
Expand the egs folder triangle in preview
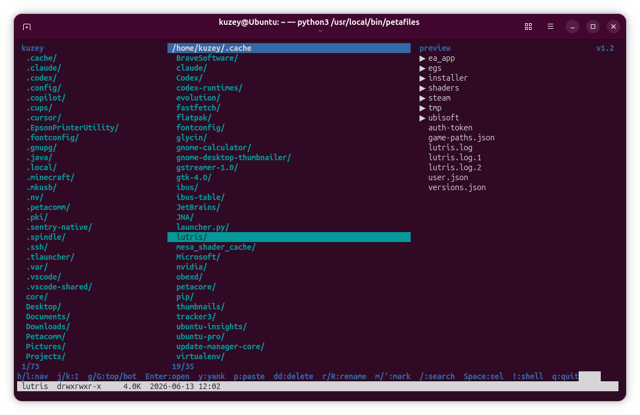[x=422, y=68]
